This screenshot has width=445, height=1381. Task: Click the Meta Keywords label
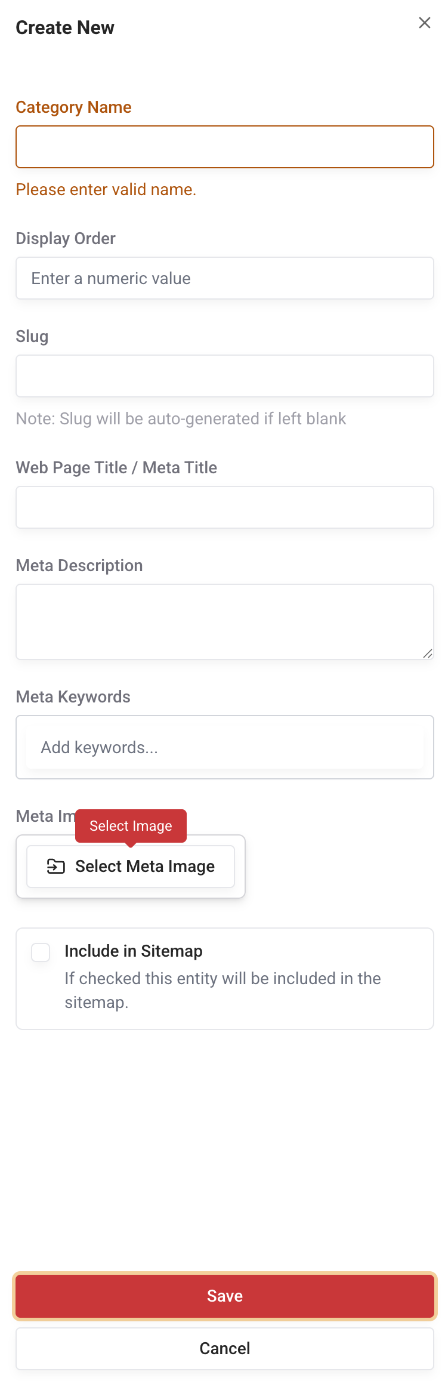73,696
